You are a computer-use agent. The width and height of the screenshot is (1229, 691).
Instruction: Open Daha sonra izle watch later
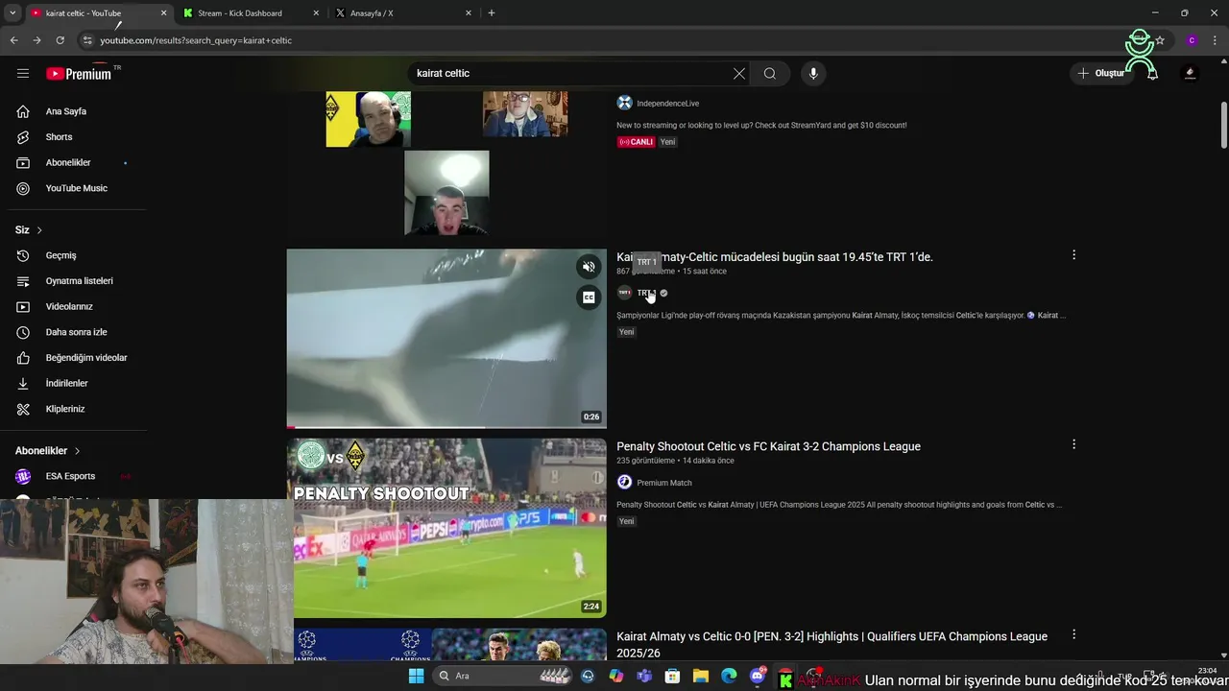75,332
